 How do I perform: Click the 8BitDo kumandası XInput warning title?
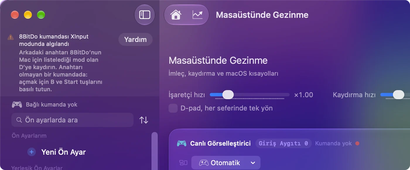54,40
